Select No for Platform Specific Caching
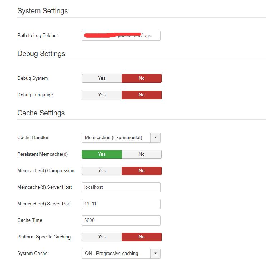 (x=142, y=237)
